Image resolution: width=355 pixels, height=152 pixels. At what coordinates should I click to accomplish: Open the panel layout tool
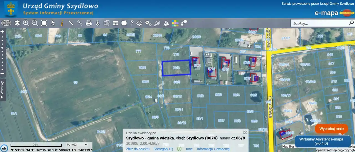click(115, 23)
